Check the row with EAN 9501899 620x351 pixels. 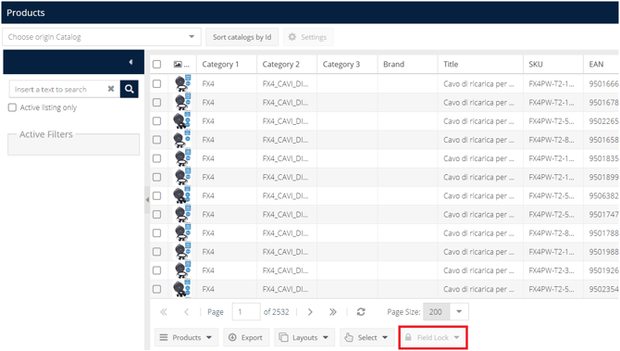click(157, 177)
